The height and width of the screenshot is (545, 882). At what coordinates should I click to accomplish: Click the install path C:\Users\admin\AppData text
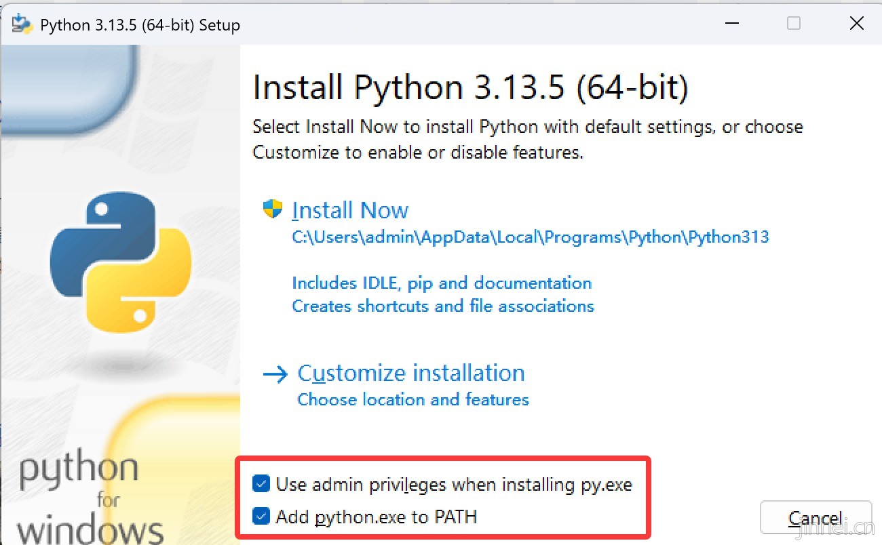(531, 237)
